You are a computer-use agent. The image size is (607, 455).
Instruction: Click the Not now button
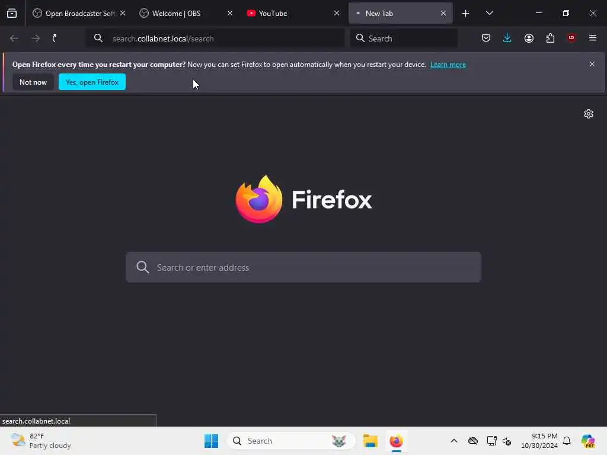point(33,82)
